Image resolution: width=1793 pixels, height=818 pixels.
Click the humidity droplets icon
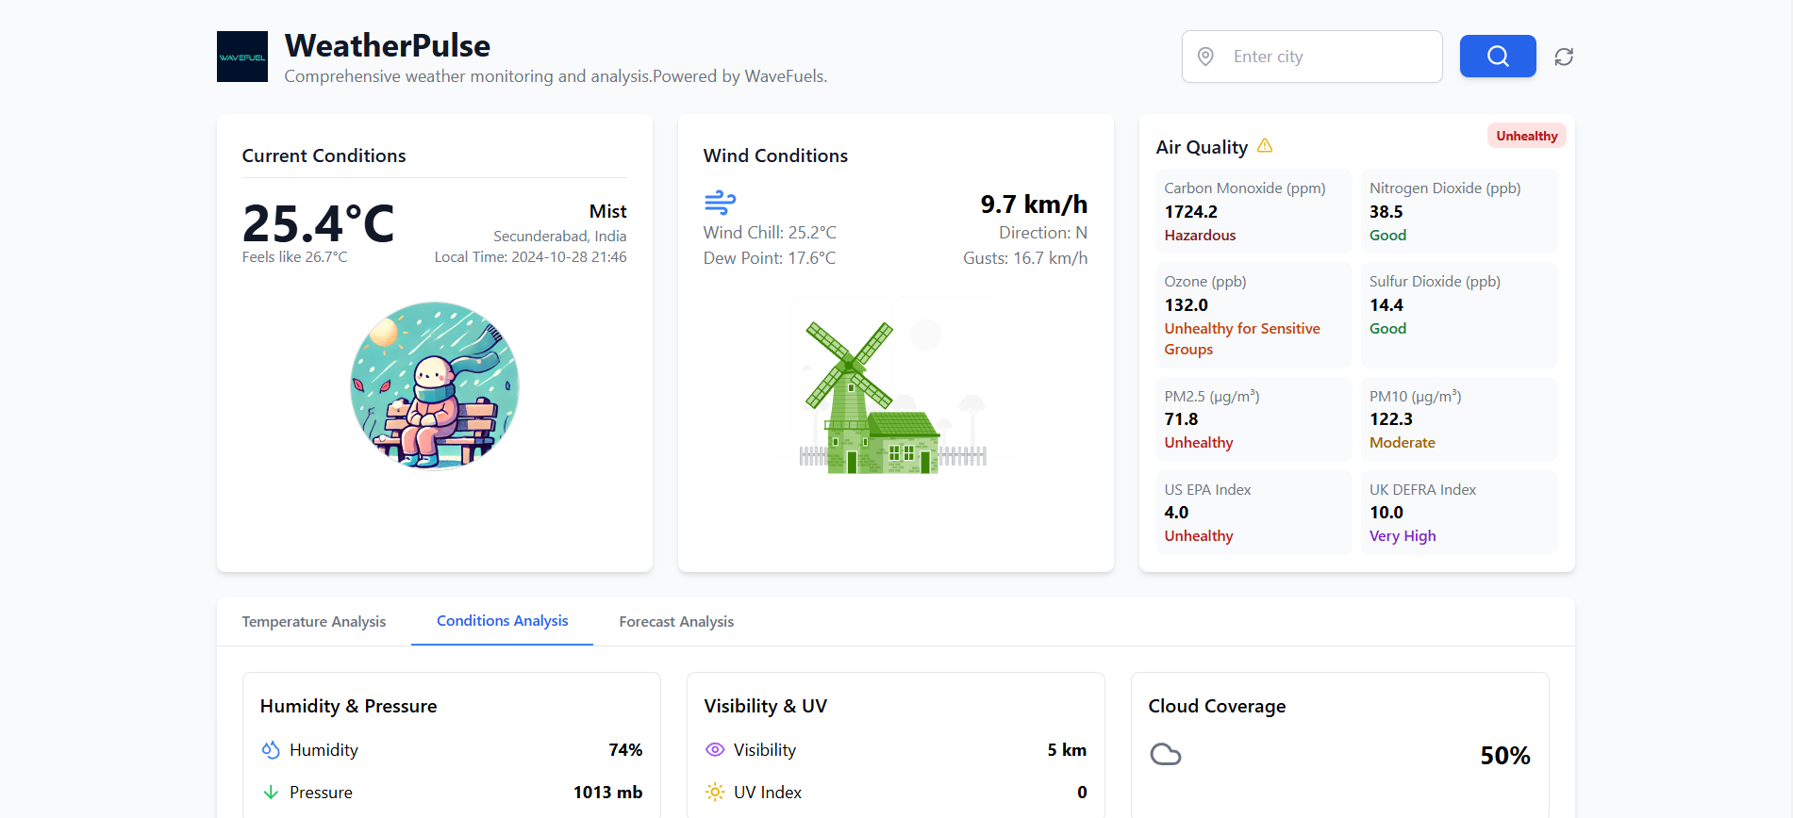click(x=271, y=750)
